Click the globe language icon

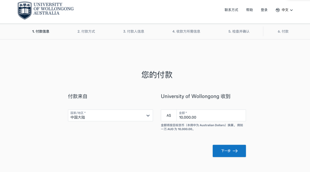(278, 10)
